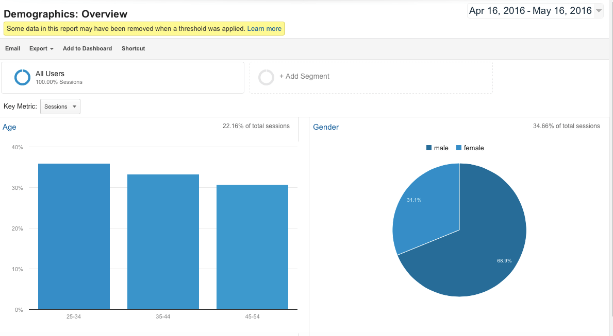Image resolution: width=613 pixels, height=336 pixels.
Task: Open the Export dropdown menu
Action: pyautogui.click(x=41, y=48)
